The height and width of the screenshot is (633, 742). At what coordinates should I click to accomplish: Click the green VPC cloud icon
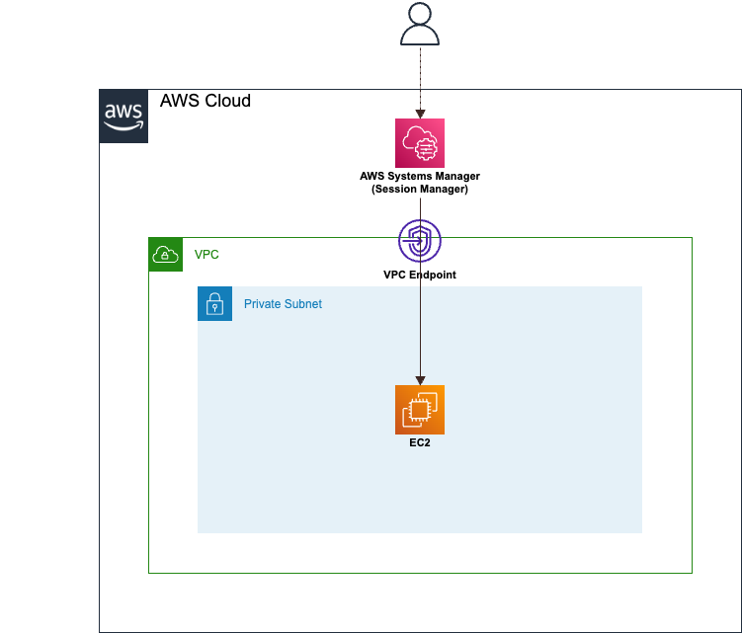click(166, 255)
